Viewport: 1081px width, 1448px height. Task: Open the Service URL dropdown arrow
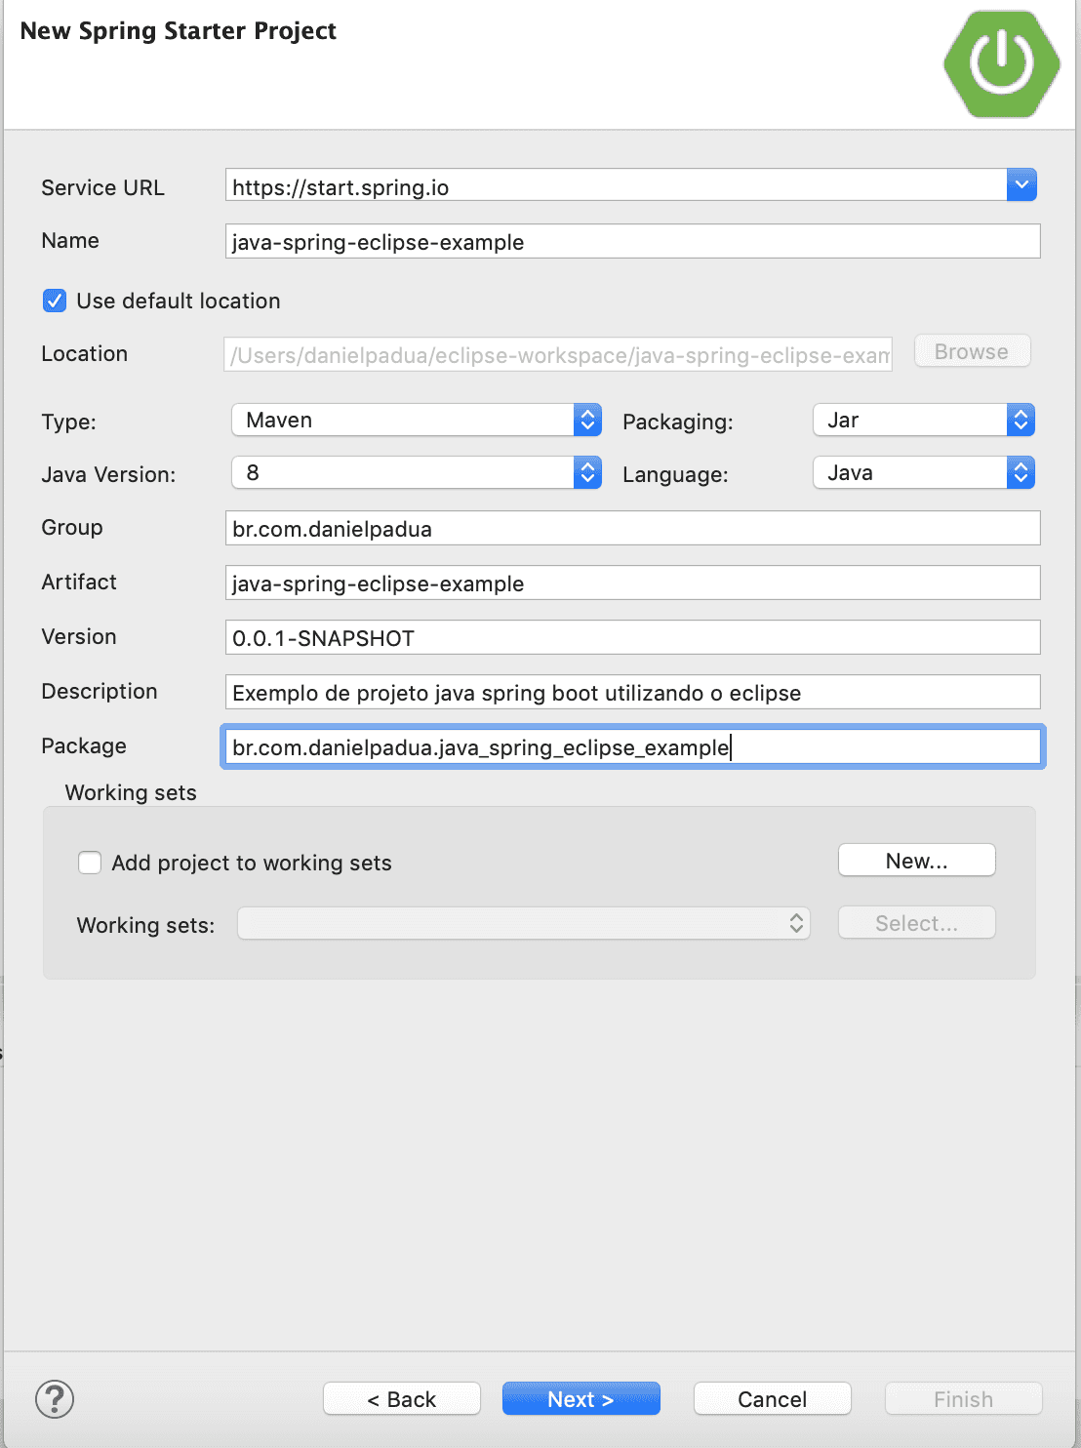[x=1021, y=184]
